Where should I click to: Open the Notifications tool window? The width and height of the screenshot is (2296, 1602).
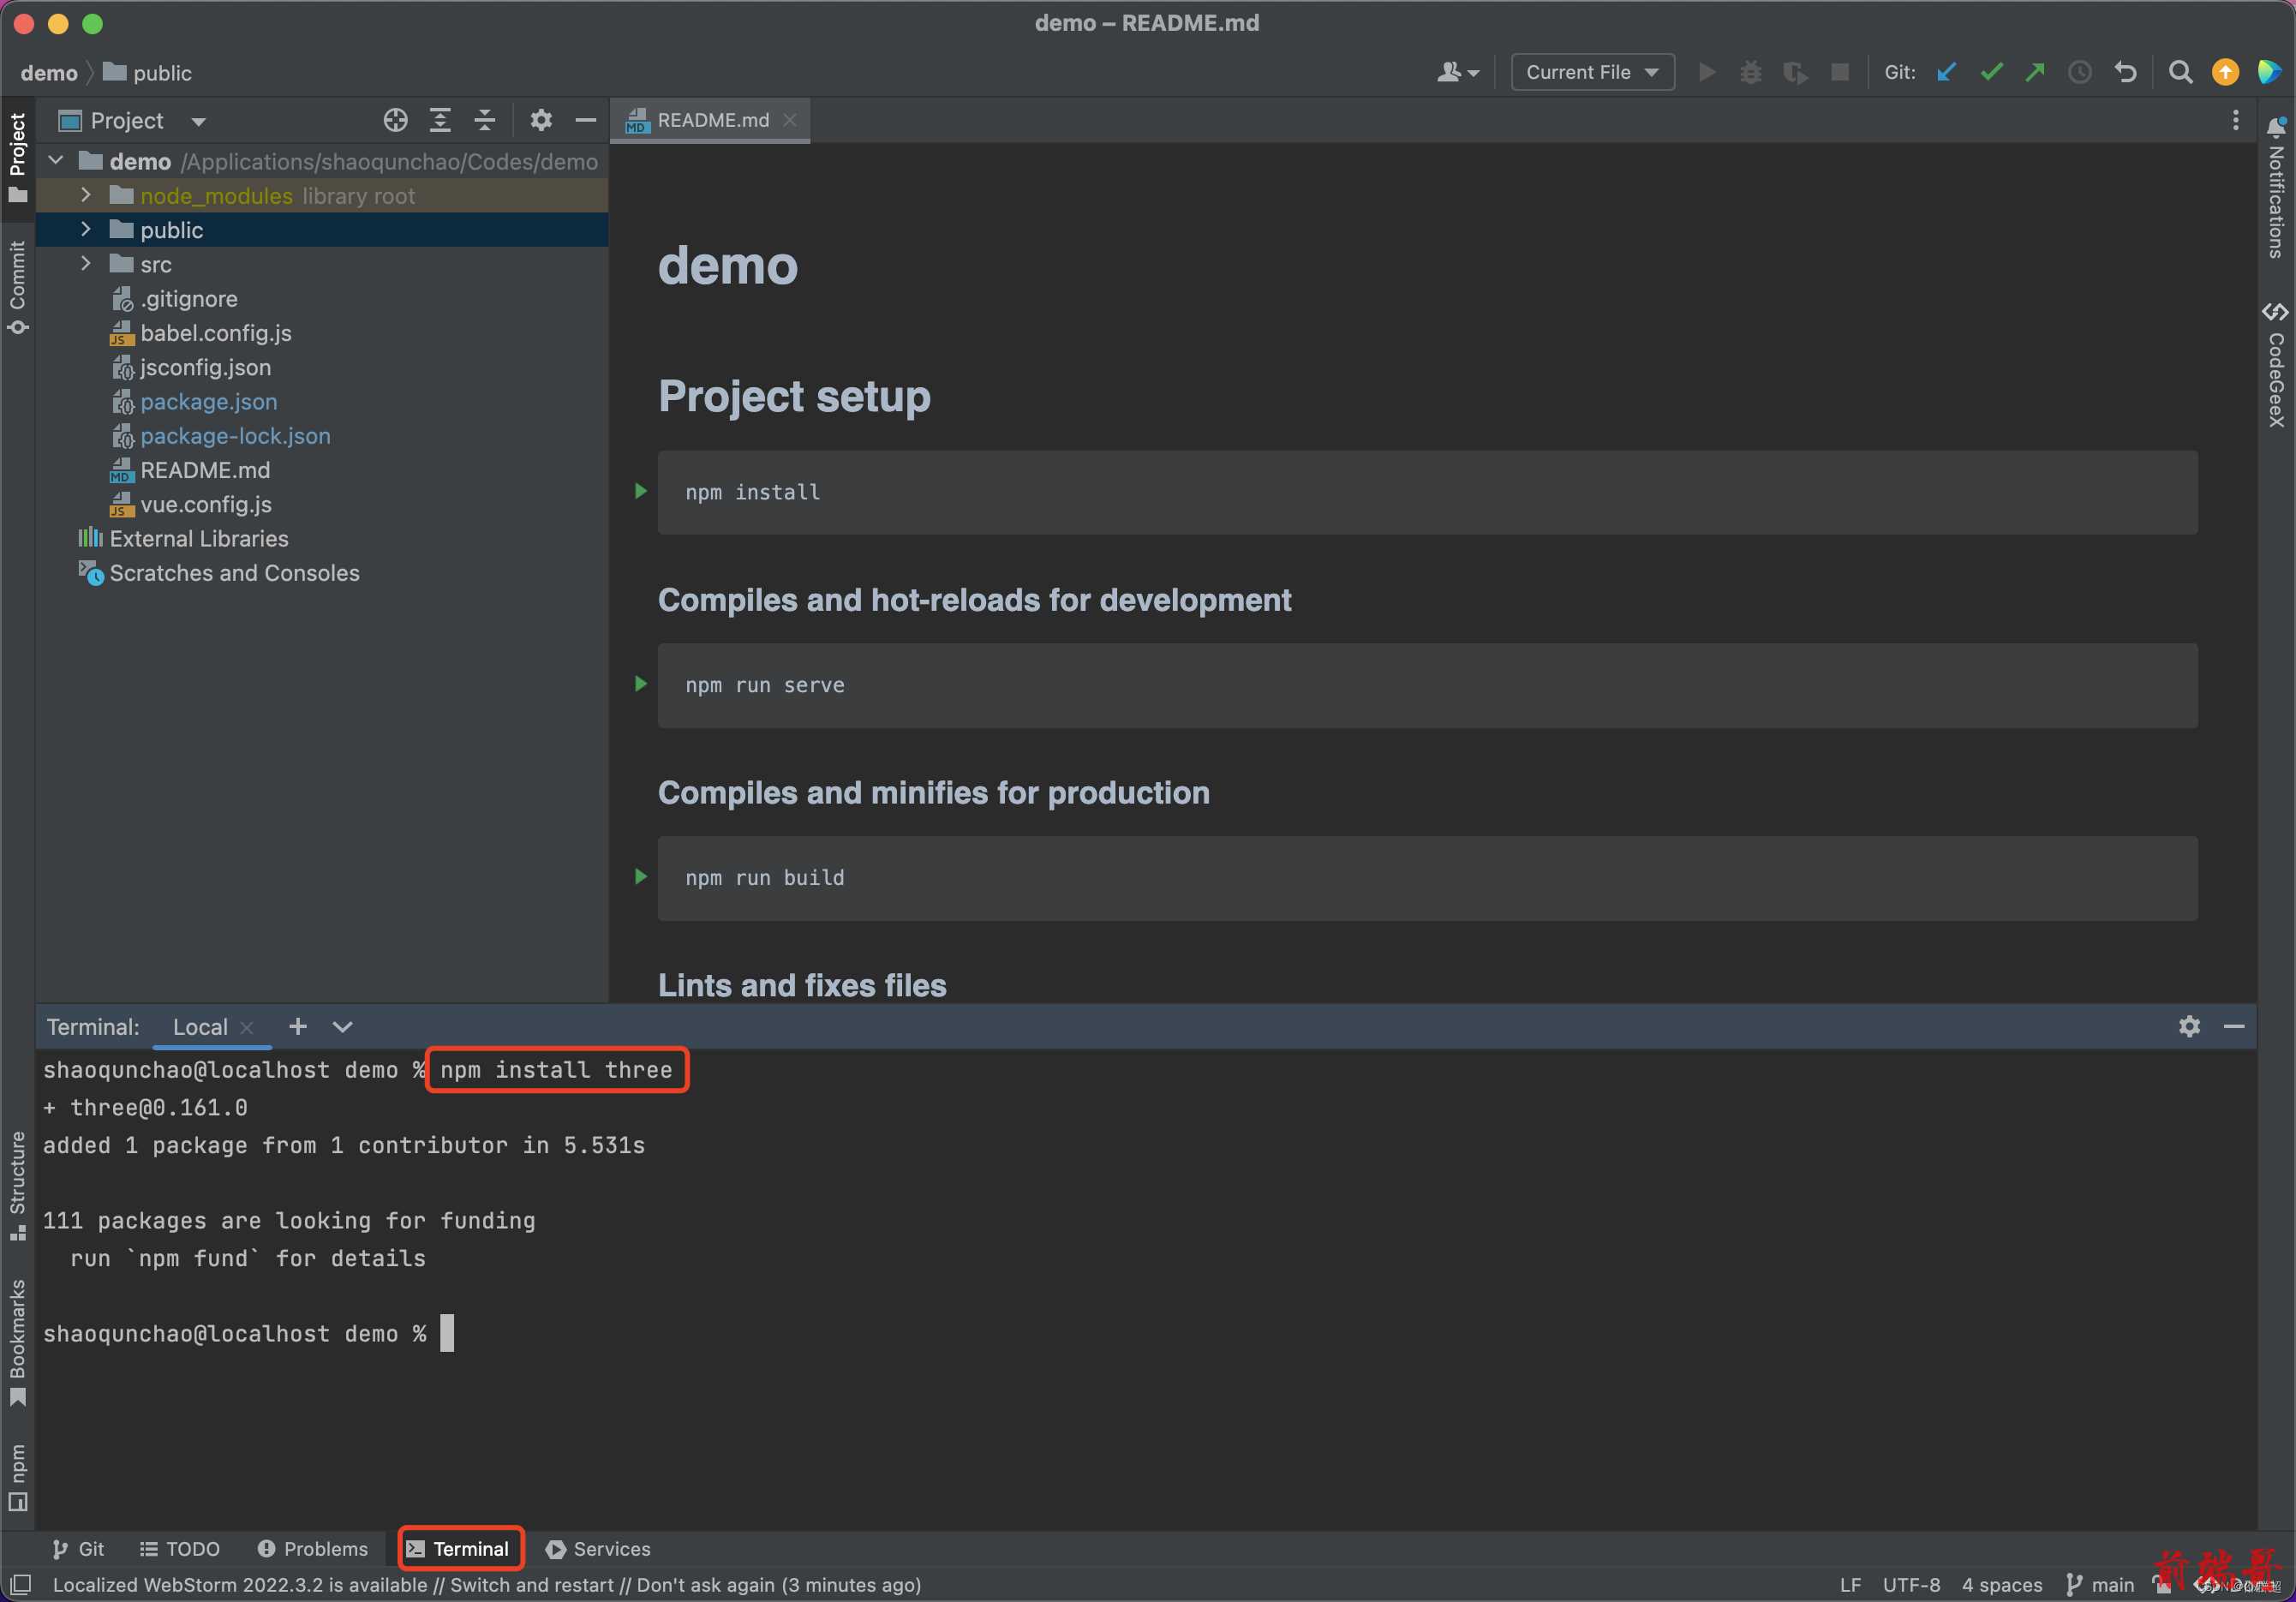point(2276,188)
